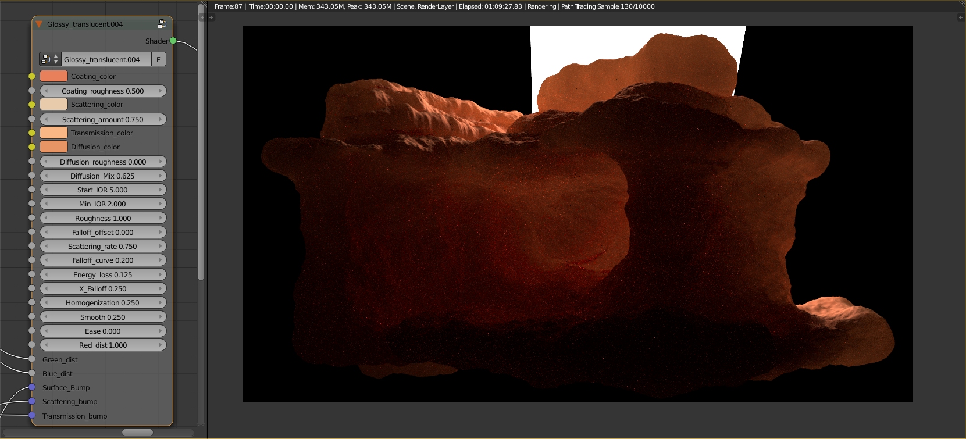Click the plus icon at render view's right edge

(960, 17)
